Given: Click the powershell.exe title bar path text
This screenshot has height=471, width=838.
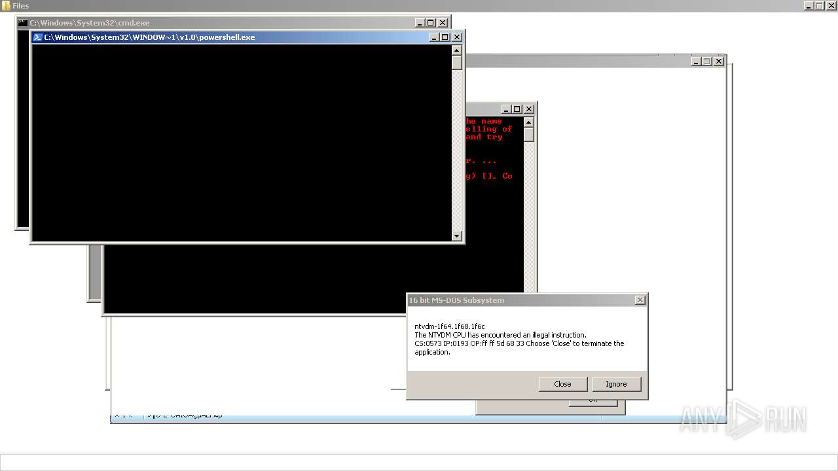Looking at the screenshot, I should [149, 37].
